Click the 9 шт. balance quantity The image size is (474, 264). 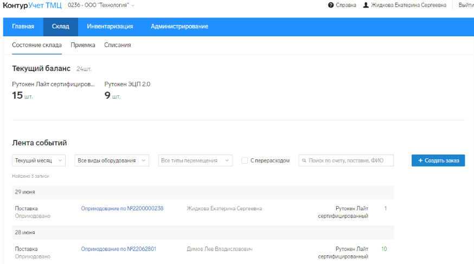tap(112, 95)
